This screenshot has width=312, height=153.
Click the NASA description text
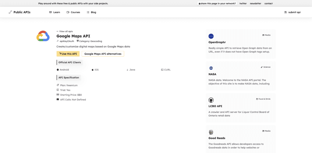point(239,82)
